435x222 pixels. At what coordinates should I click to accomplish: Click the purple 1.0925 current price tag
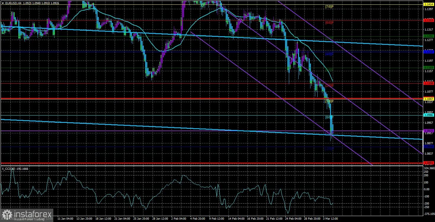pyautogui.click(x=429, y=131)
